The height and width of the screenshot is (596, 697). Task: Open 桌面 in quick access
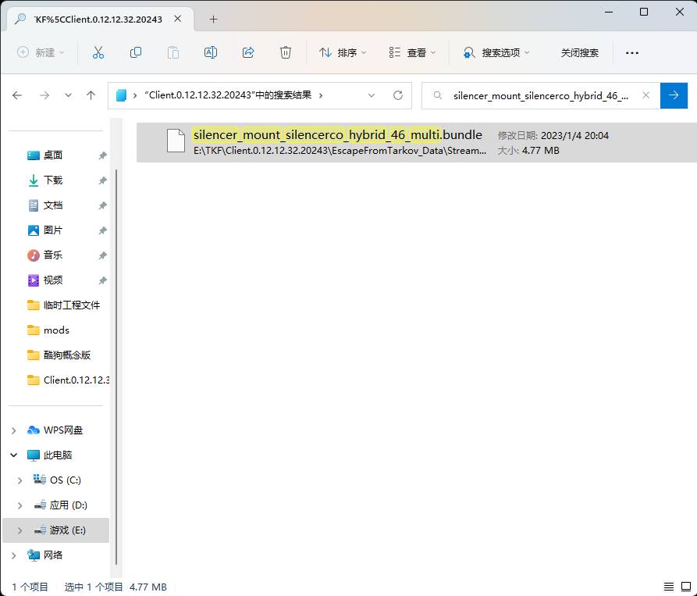pos(53,155)
